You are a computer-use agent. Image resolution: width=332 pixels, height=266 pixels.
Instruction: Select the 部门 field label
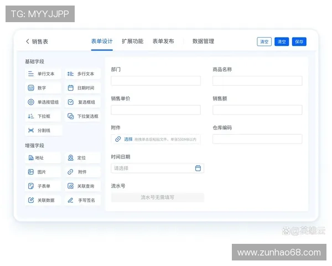pyautogui.click(x=116, y=69)
